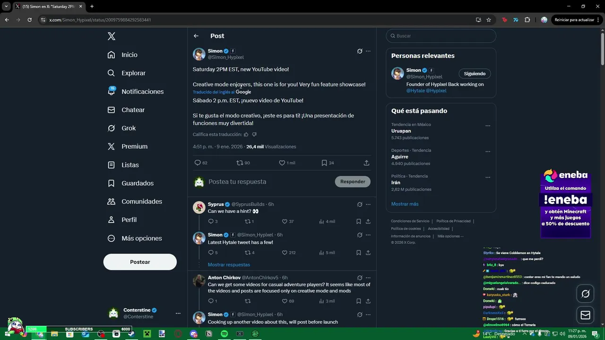Viewport: 605px width, 340px height.
Task: Open Perfil in the sidebar
Action: coord(122,220)
